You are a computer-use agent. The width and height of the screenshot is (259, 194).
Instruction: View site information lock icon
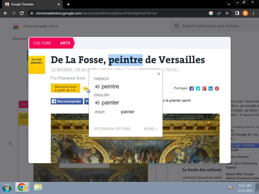pyautogui.click(x=32, y=13)
